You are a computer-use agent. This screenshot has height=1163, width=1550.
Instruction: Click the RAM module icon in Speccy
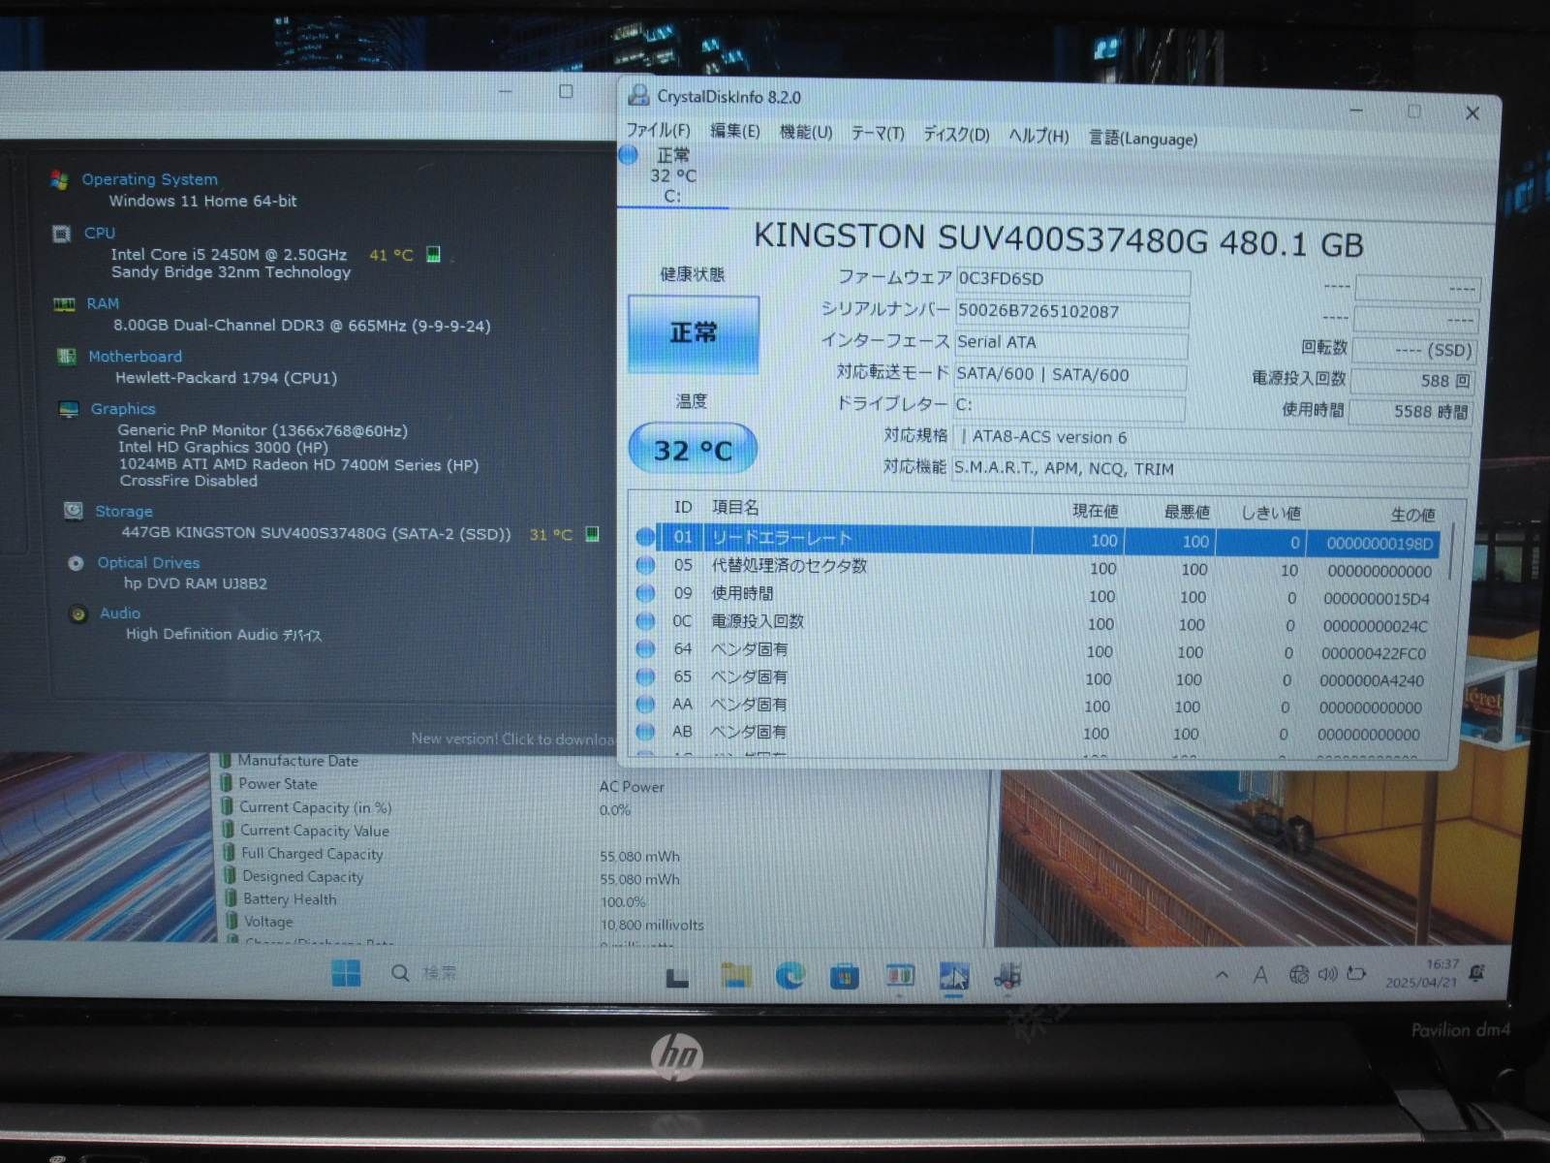(x=64, y=304)
